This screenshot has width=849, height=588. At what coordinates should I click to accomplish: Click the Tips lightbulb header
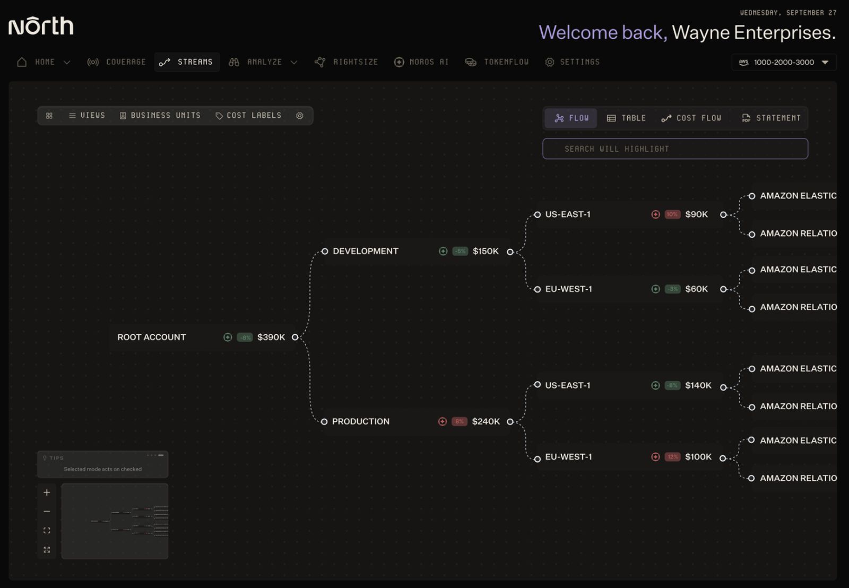[x=53, y=458]
